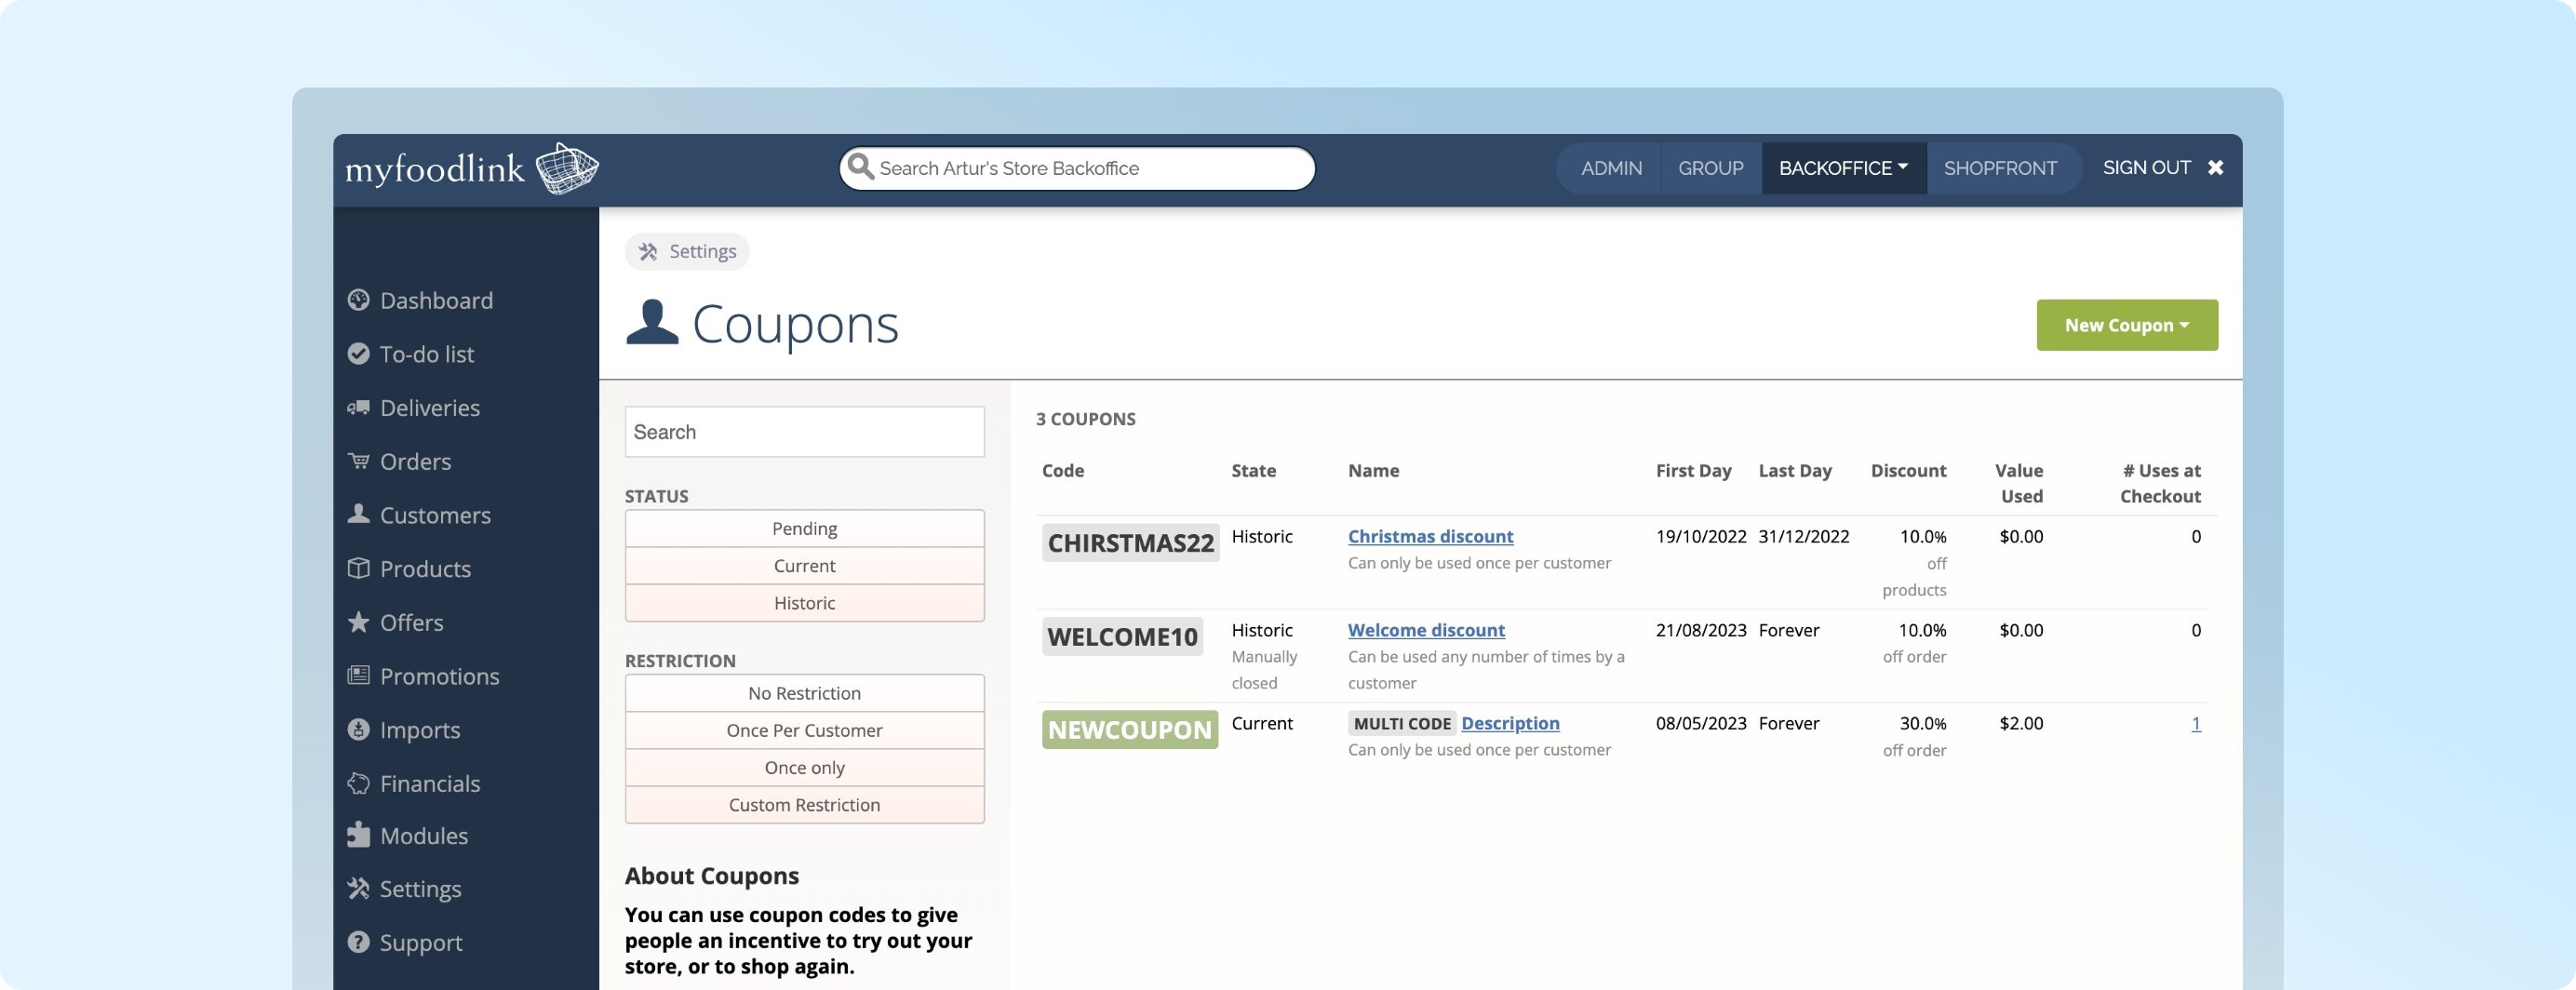Click the Support question mark icon
Viewport: 2576px width, 990px height.
coord(358,942)
